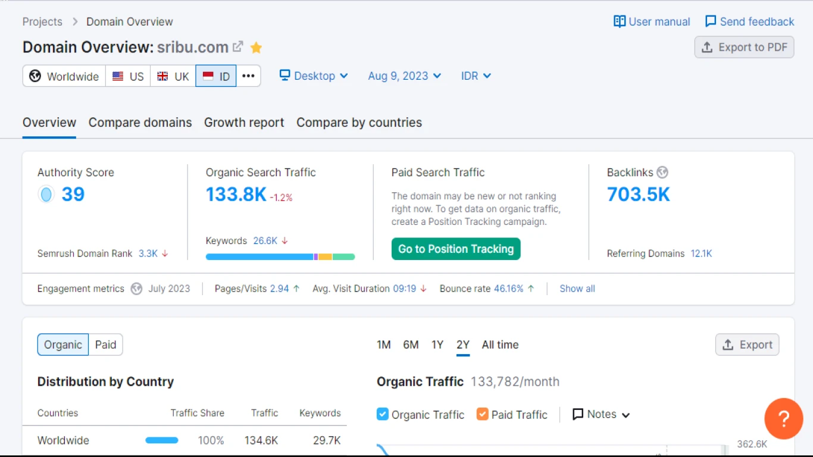Click the Worldwide globe icon
Image resolution: width=813 pixels, height=457 pixels.
coord(35,76)
